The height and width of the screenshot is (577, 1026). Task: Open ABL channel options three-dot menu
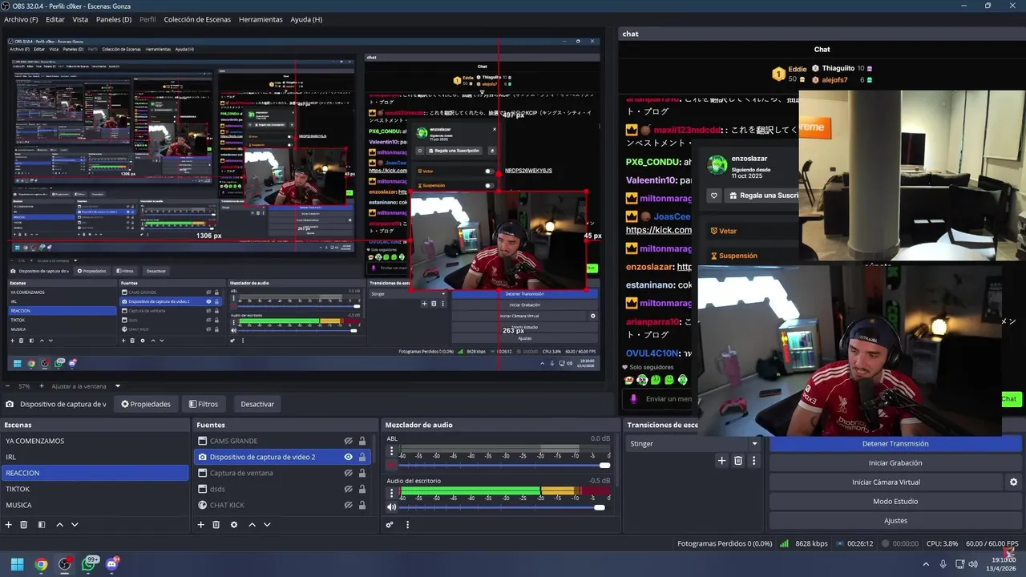click(x=392, y=451)
